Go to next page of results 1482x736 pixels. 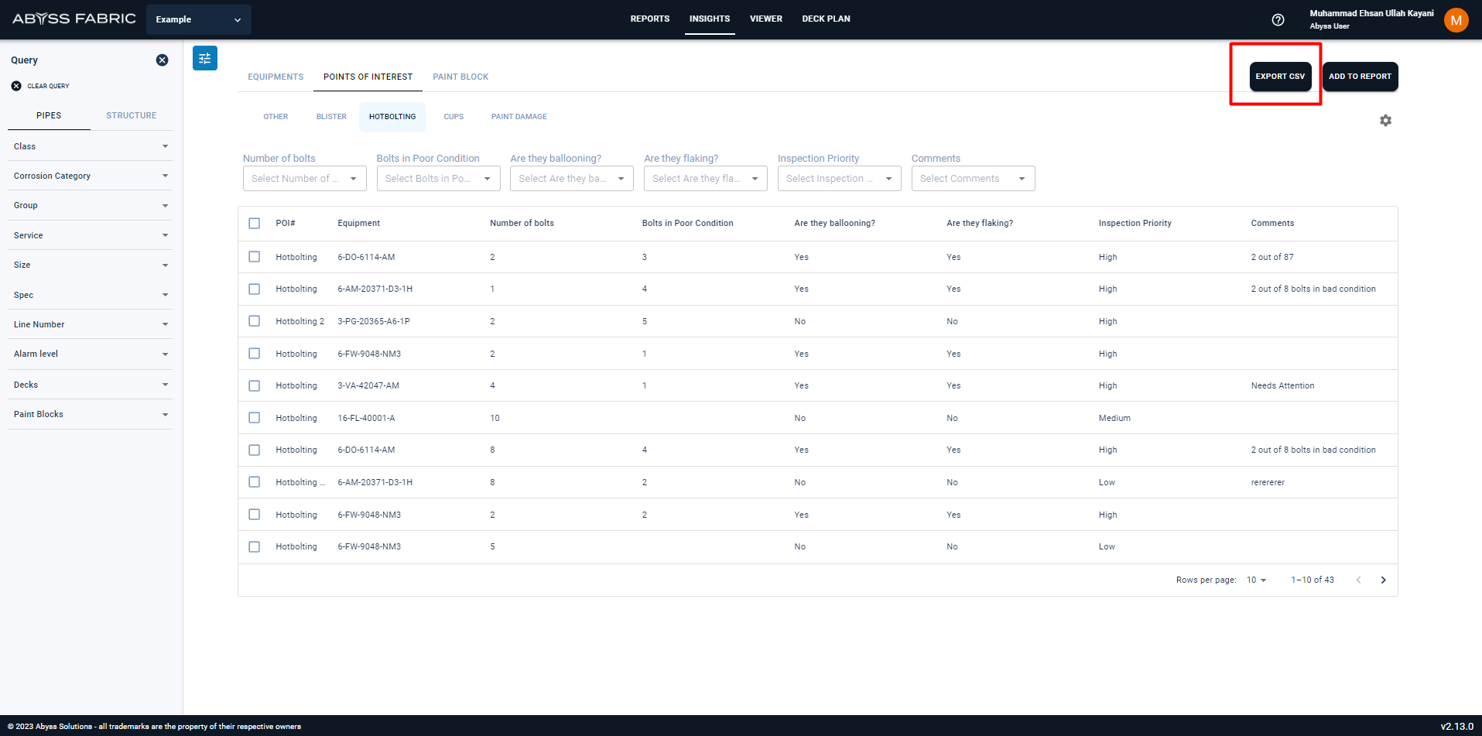(1383, 580)
